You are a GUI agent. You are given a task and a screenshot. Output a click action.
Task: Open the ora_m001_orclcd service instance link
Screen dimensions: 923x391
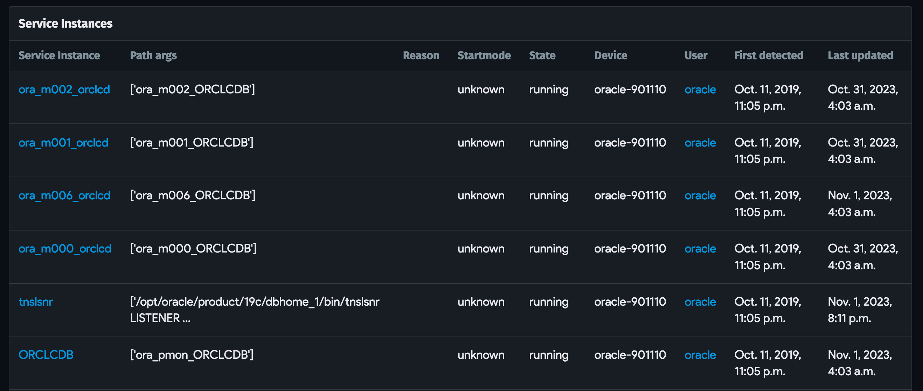(63, 143)
